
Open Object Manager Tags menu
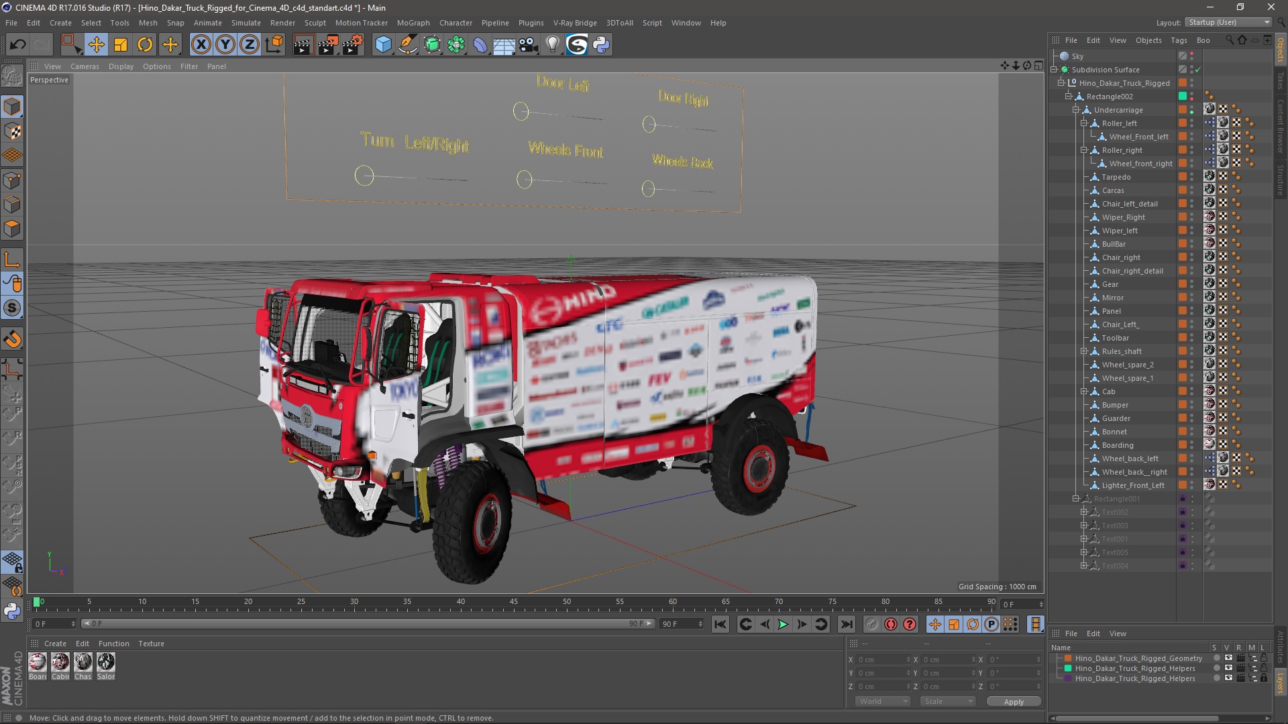(1179, 40)
